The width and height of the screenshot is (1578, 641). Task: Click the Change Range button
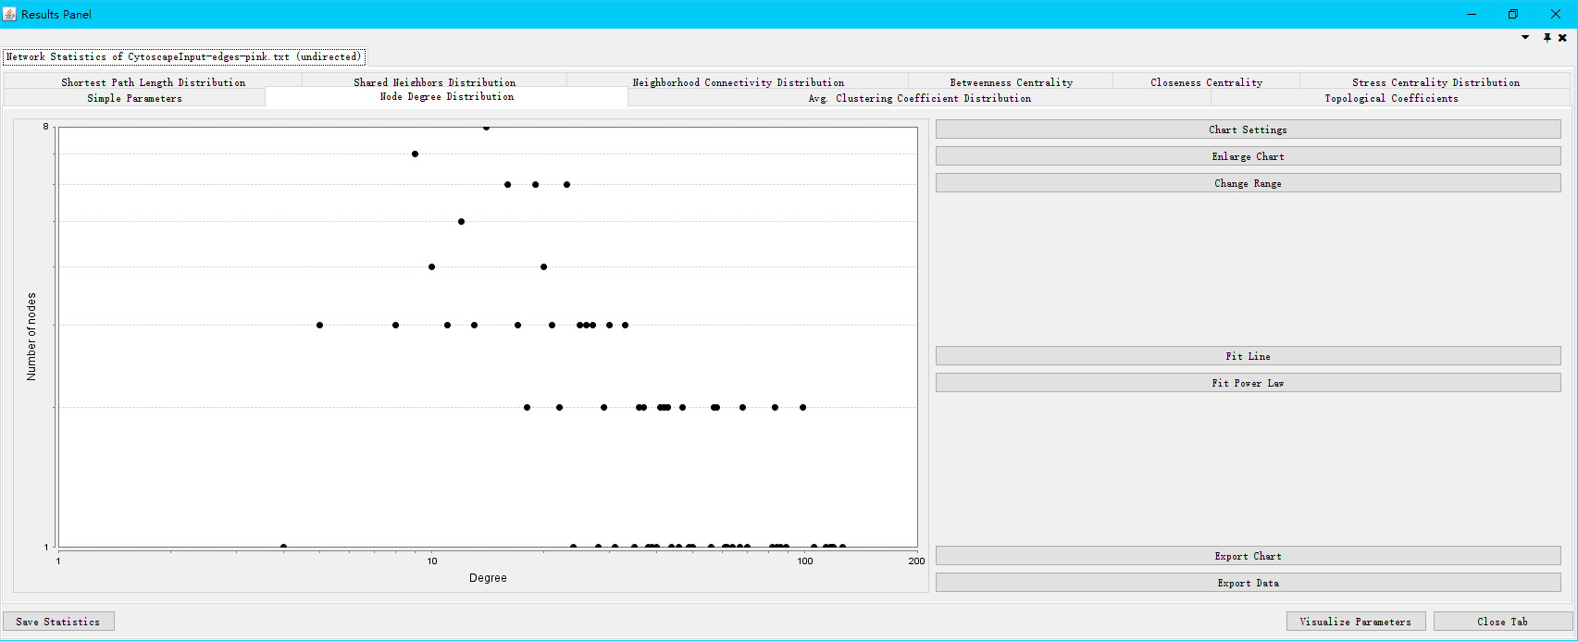coord(1248,183)
